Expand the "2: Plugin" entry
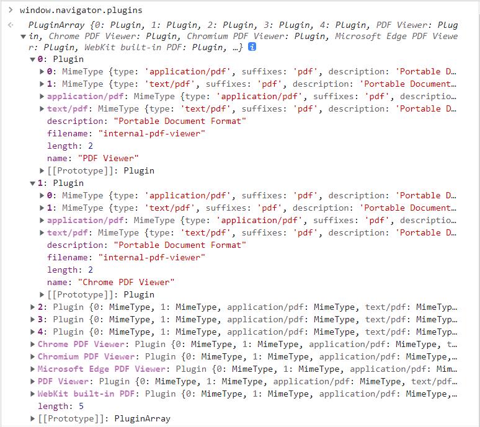 [x=33, y=307]
